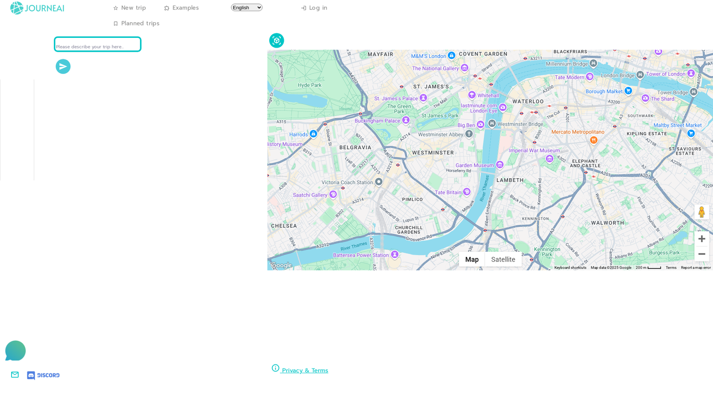Select the London Bridge marker

[640, 75]
